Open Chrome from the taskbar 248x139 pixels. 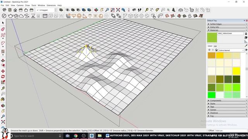76,136
